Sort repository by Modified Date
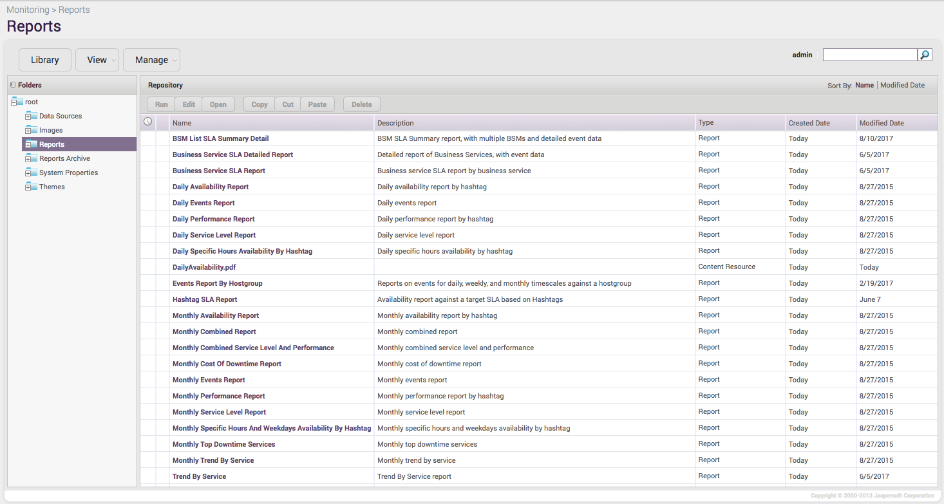This screenshot has width=944, height=504. 902,85
